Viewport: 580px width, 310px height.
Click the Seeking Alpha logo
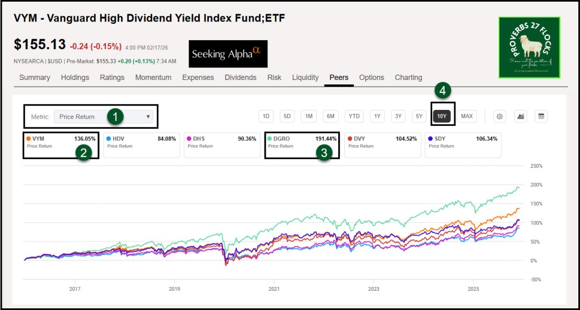click(228, 54)
